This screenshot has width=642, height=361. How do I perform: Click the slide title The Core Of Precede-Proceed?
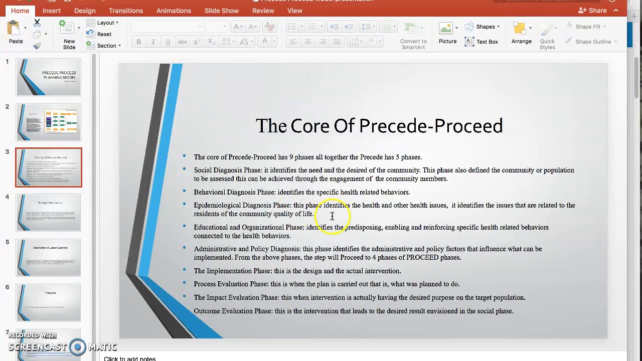pyautogui.click(x=379, y=126)
